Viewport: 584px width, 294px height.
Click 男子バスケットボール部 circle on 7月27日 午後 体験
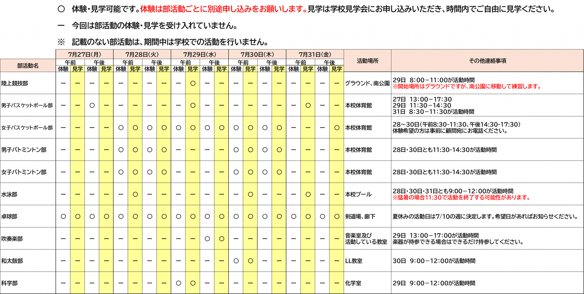pyautogui.click(x=92, y=105)
